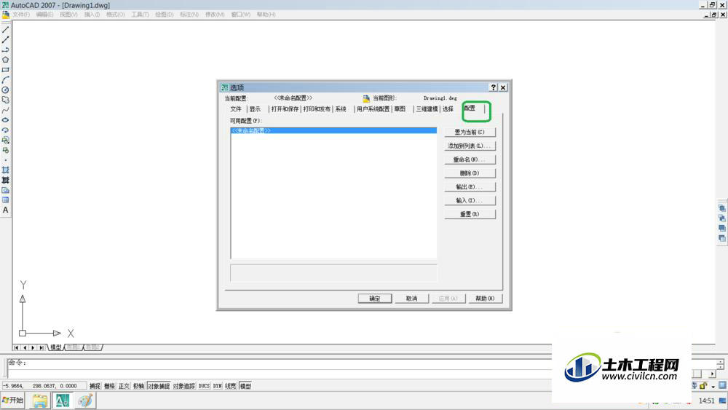
Task: Select the Multiline Text tool
Action: (x=6, y=210)
